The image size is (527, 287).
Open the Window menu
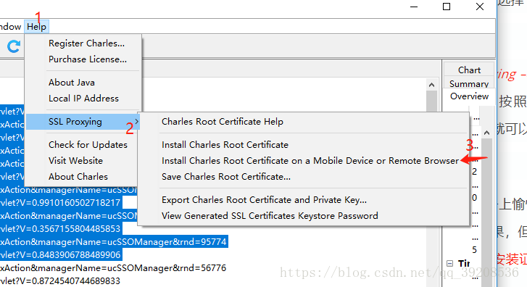coord(11,27)
